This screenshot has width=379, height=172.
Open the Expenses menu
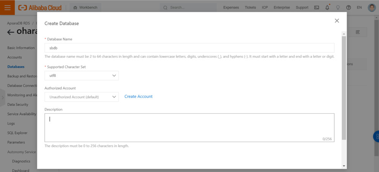[231, 8]
